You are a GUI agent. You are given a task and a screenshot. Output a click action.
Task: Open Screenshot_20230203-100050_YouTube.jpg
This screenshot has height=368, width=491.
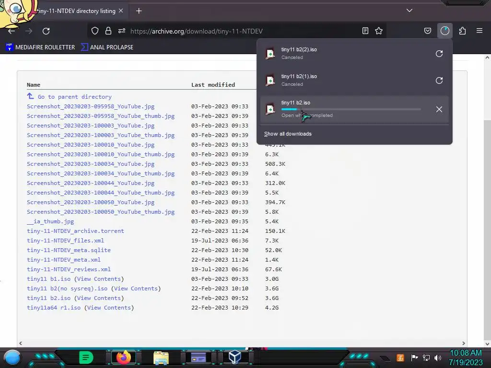(91, 202)
